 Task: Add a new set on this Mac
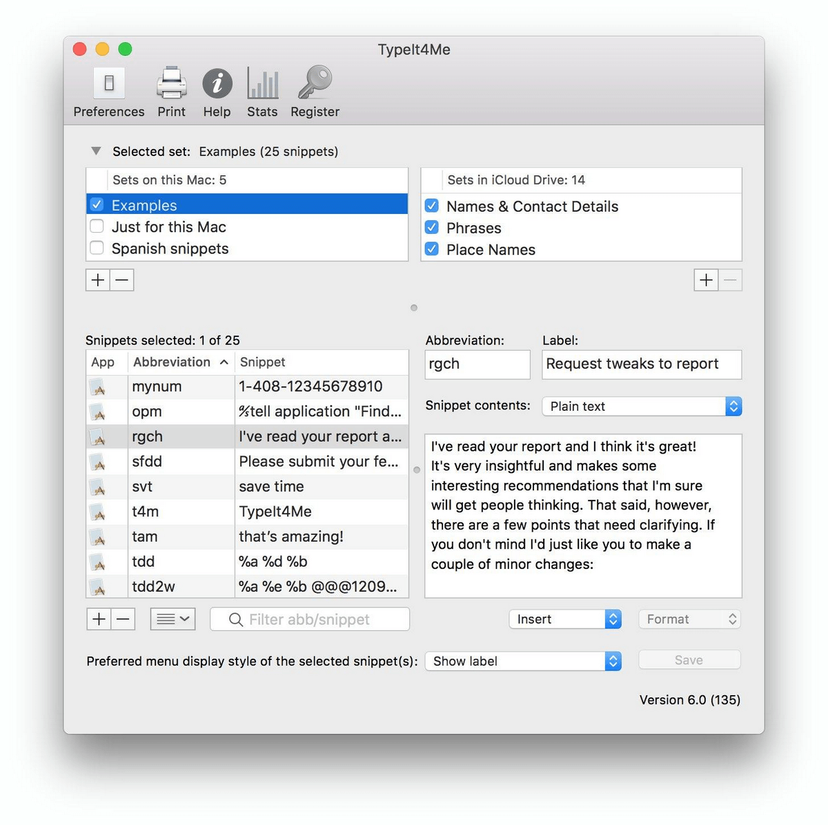click(98, 280)
